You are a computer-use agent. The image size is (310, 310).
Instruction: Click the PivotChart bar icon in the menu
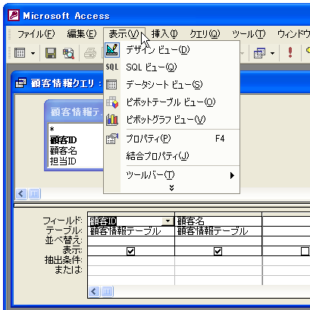click(112, 120)
